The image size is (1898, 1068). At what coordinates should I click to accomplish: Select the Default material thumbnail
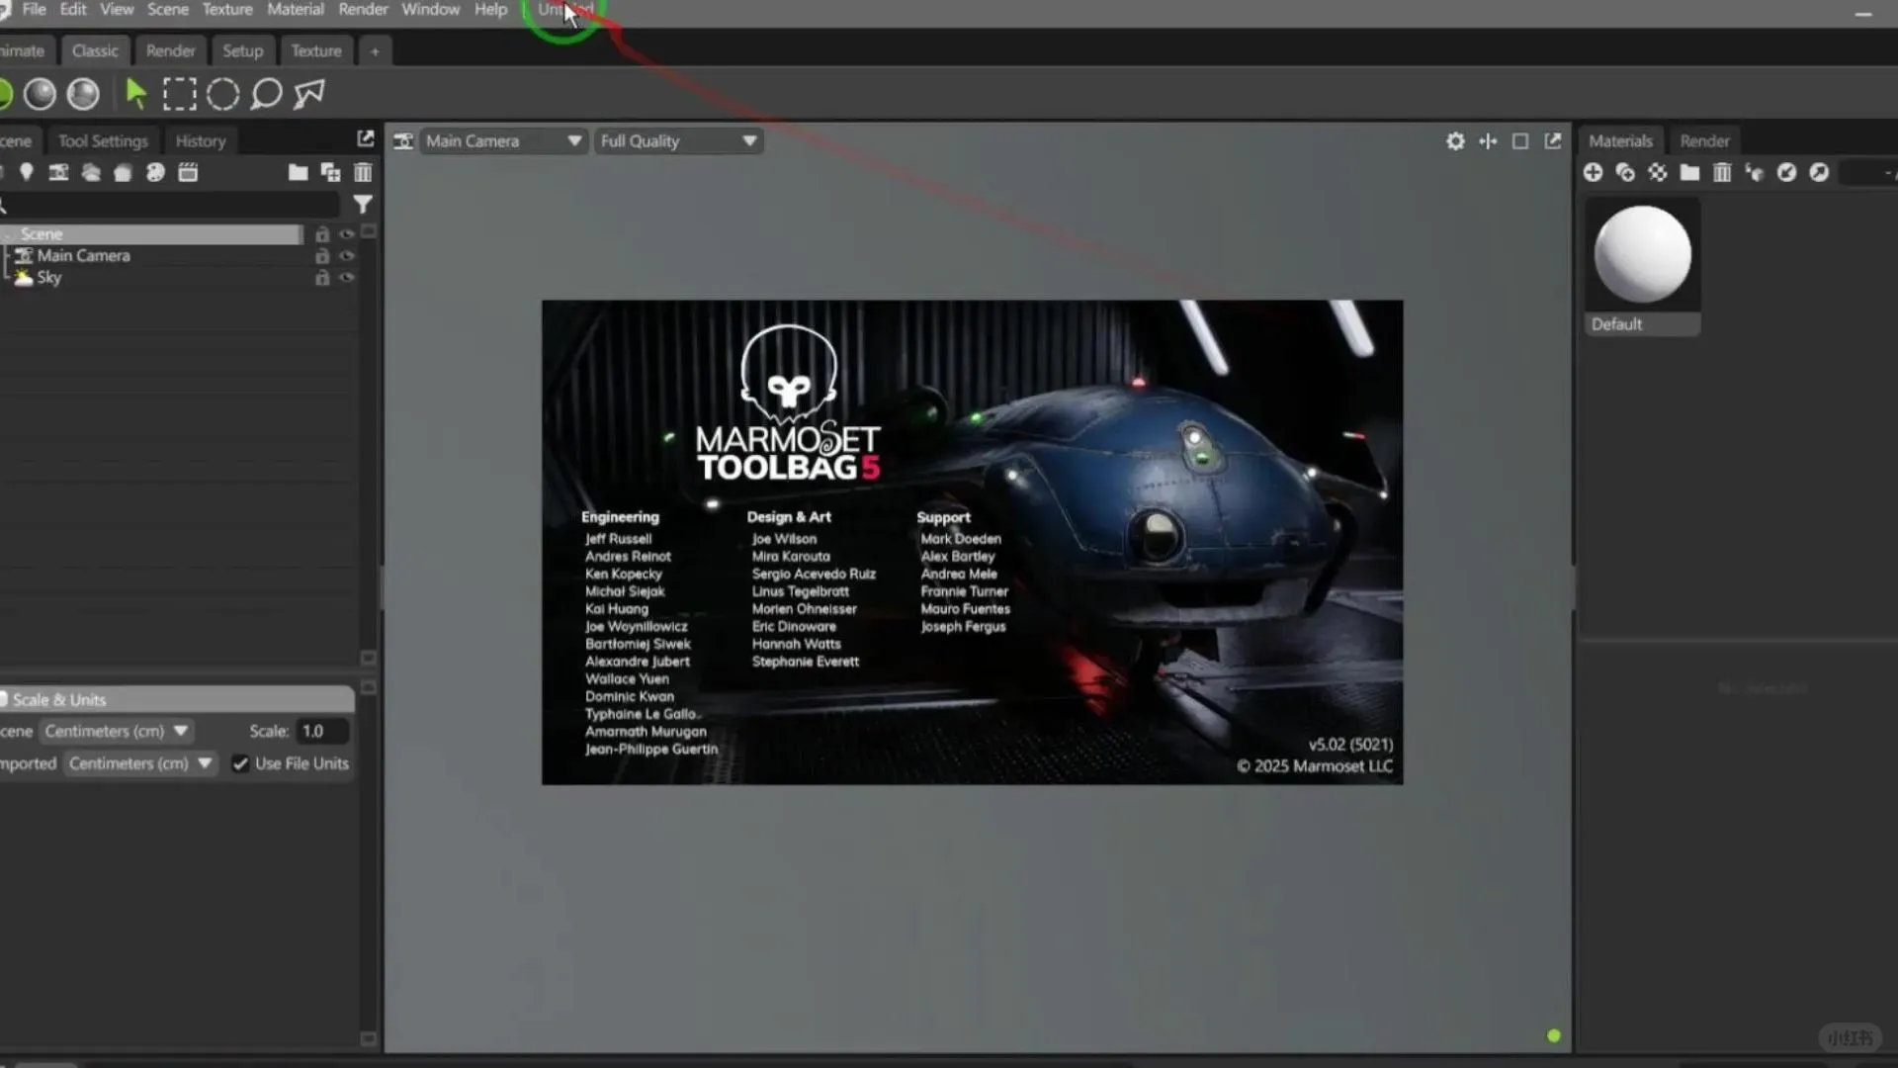coord(1643,254)
